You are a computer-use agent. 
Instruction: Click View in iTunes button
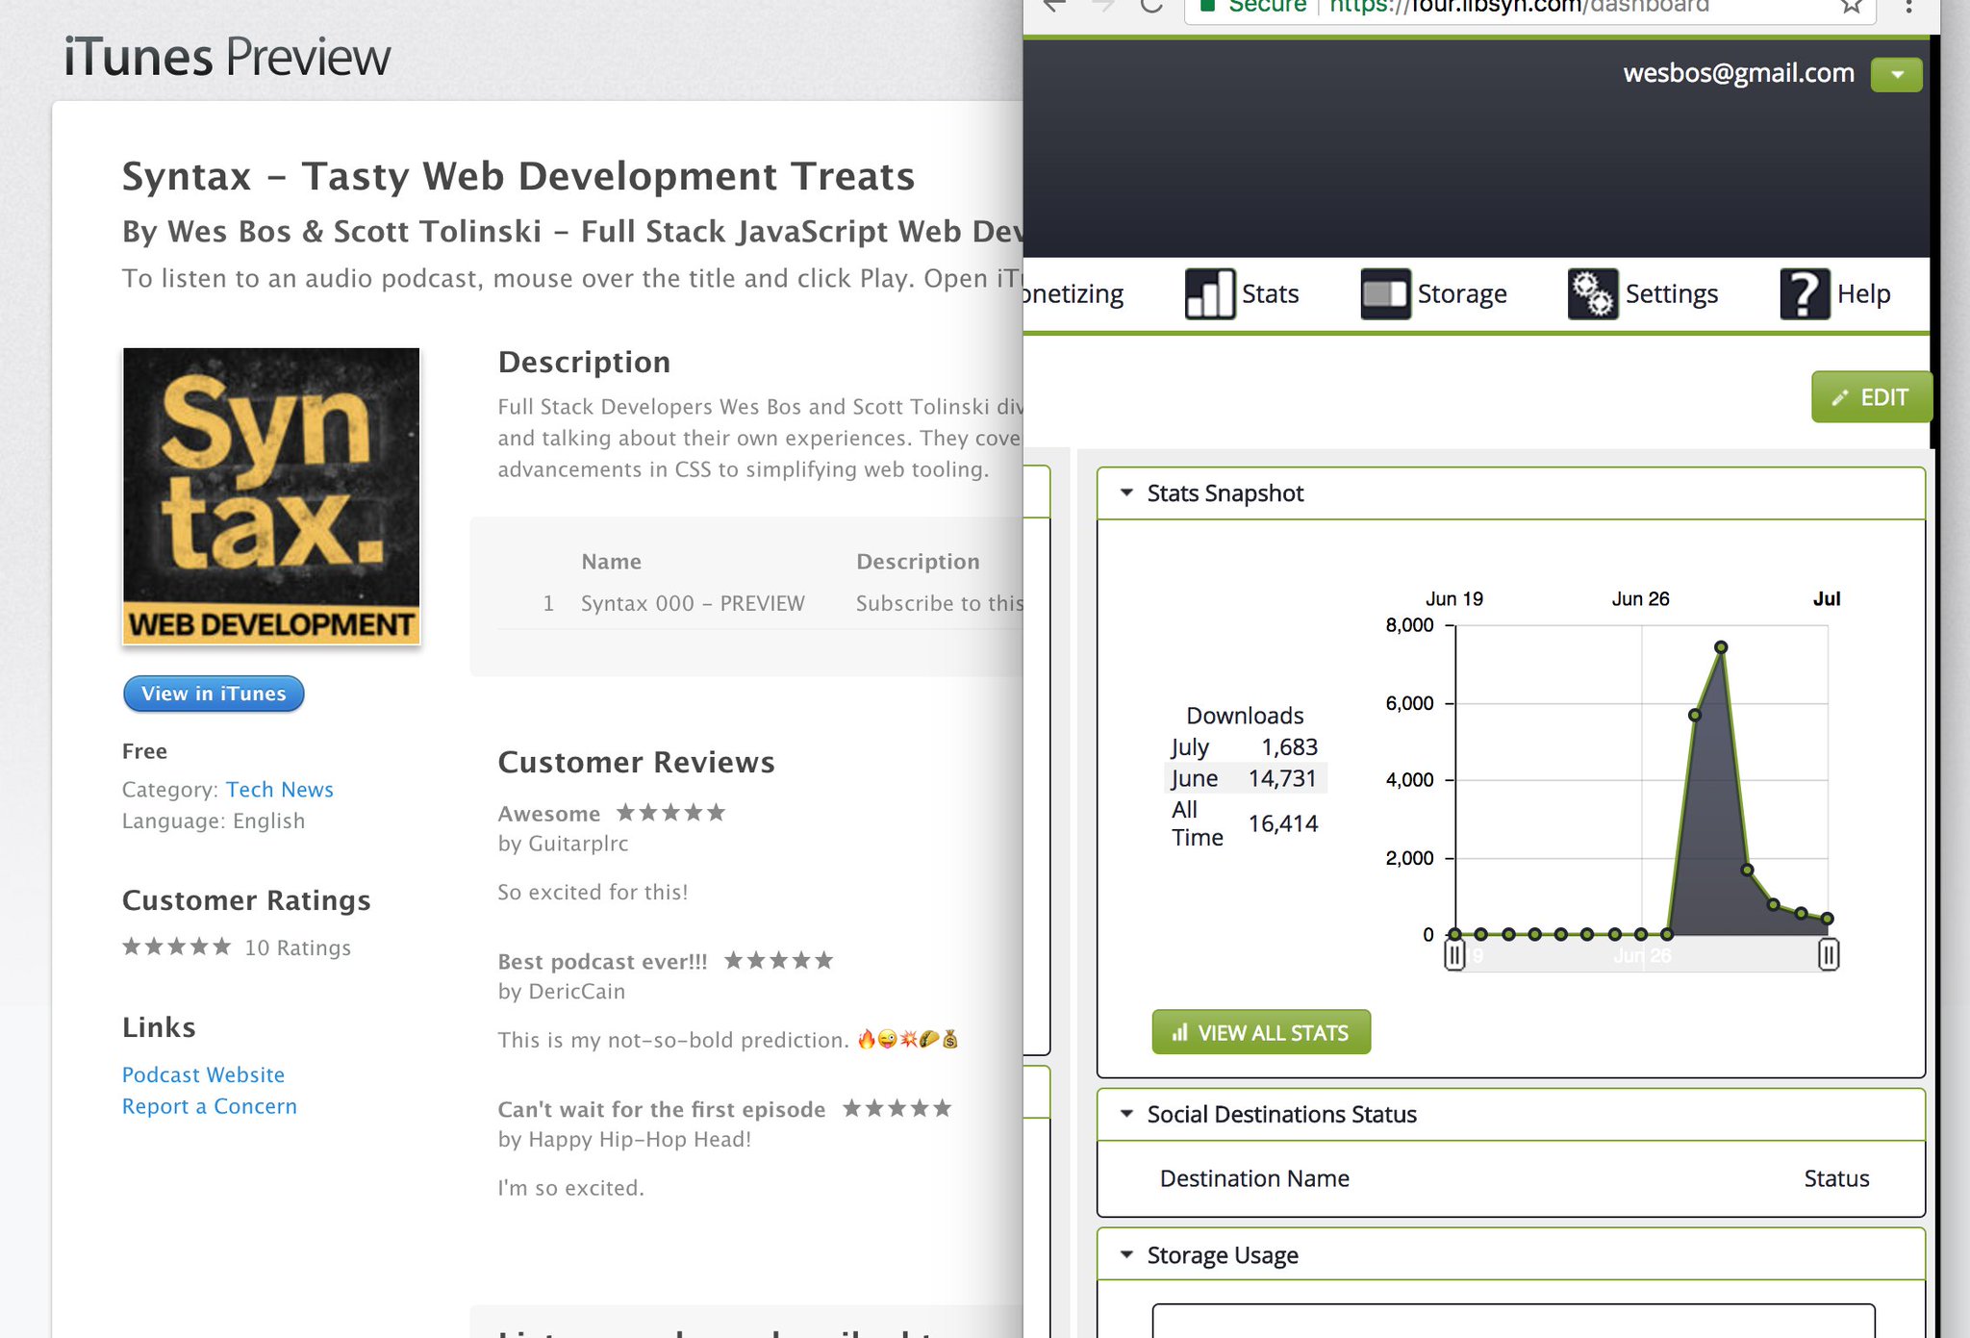pyautogui.click(x=214, y=694)
